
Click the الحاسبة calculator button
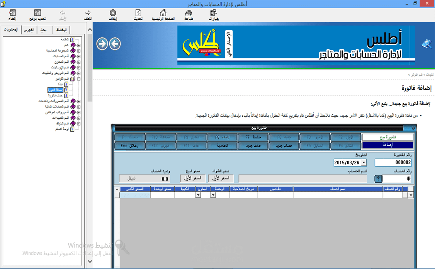(x=223, y=145)
